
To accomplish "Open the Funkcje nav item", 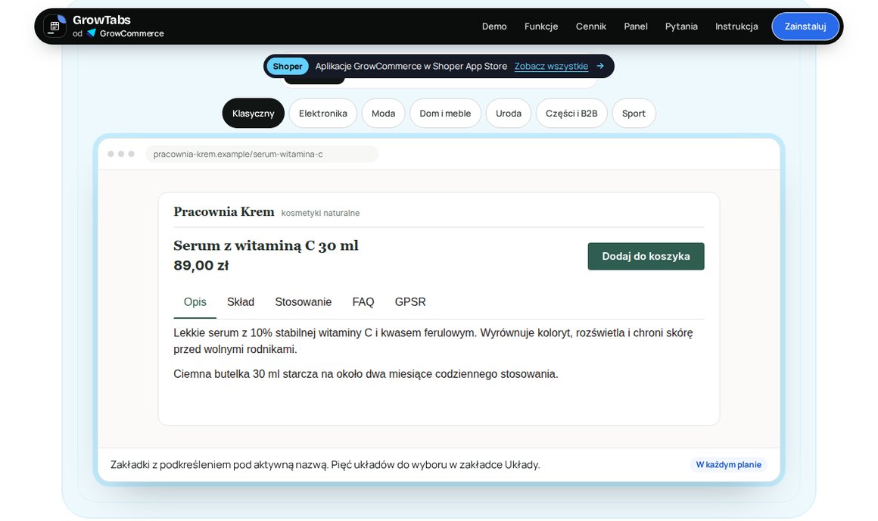I will click(541, 27).
